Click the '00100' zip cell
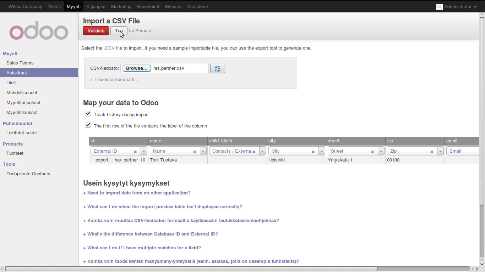485x272 pixels. click(415, 160)
